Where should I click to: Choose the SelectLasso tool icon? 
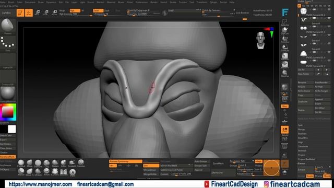click(284, 22)
